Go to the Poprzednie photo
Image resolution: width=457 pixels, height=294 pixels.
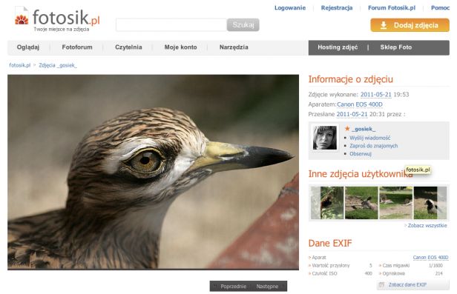click(x=233, y=287)
